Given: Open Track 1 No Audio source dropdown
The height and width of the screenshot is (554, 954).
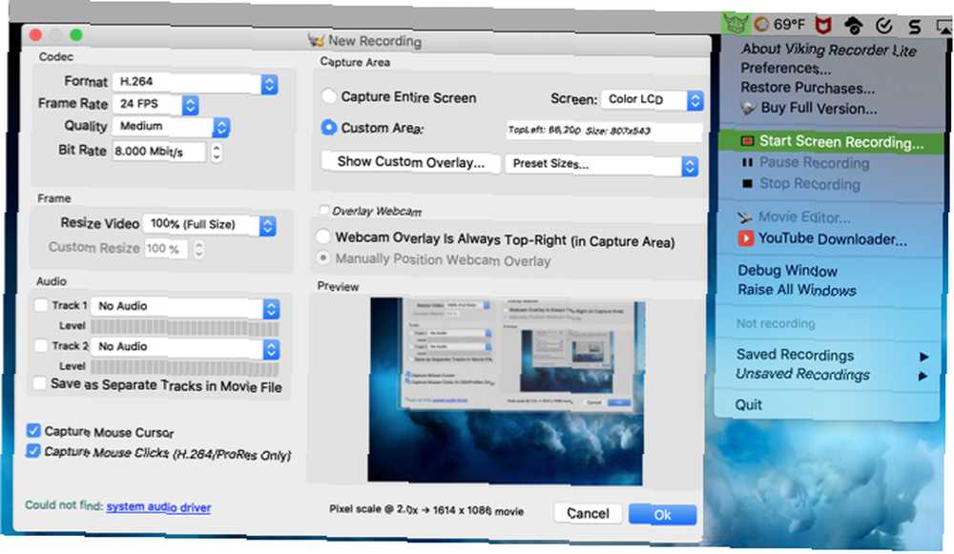Looking at the screenshot, I should (x=185, y=307).
